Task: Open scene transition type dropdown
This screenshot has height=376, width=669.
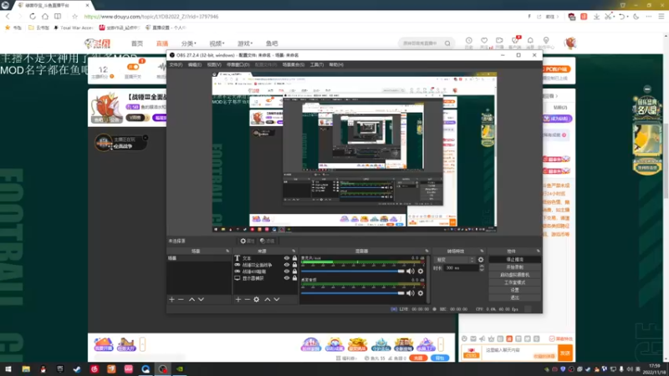Action: pos(455,260)
